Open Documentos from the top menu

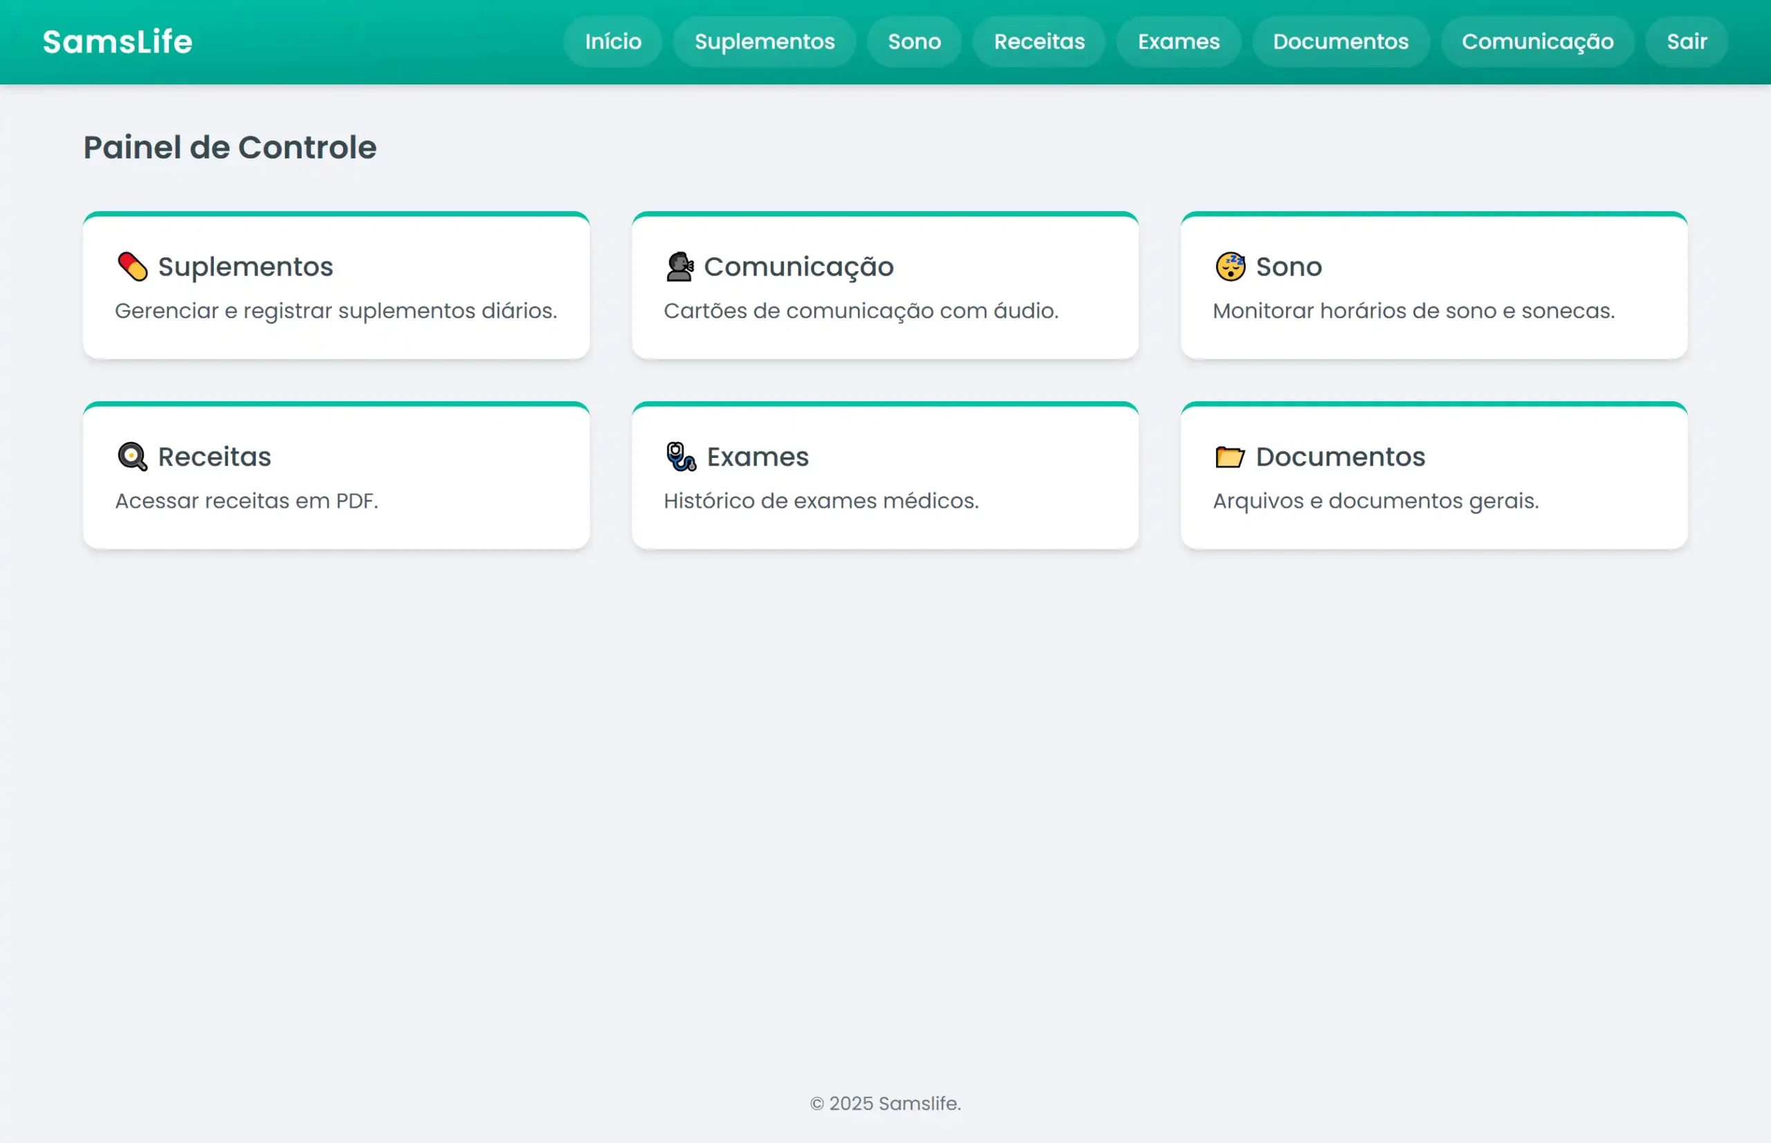[1341, 42]
